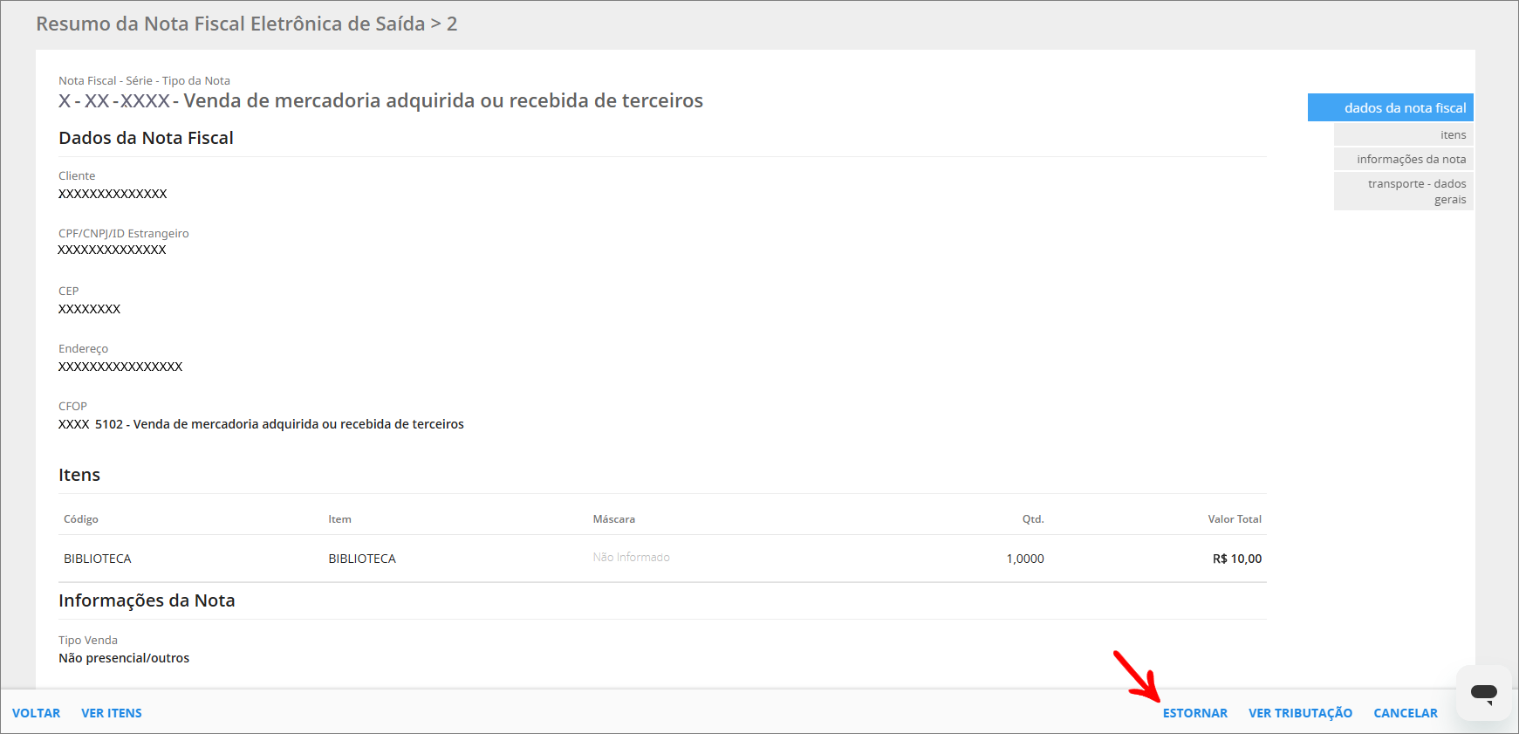
Task: Click the ESTORNAR button
Action: pyautogui.click(x=1194, y=713)
